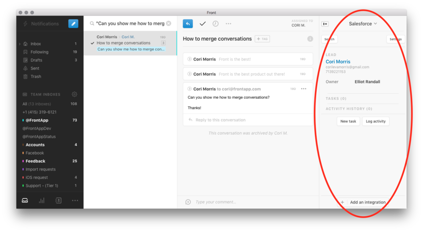Click the Sent icon
423x232 pixels.
26,68
